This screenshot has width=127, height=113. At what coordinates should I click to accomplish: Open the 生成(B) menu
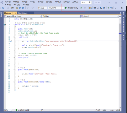(x=49, y=2)
